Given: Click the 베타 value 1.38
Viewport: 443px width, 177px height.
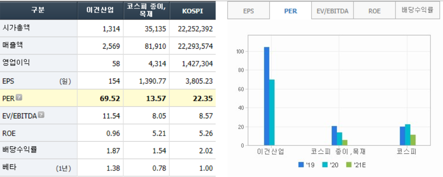Looking at the screenshot, I should tap(114, 168).
